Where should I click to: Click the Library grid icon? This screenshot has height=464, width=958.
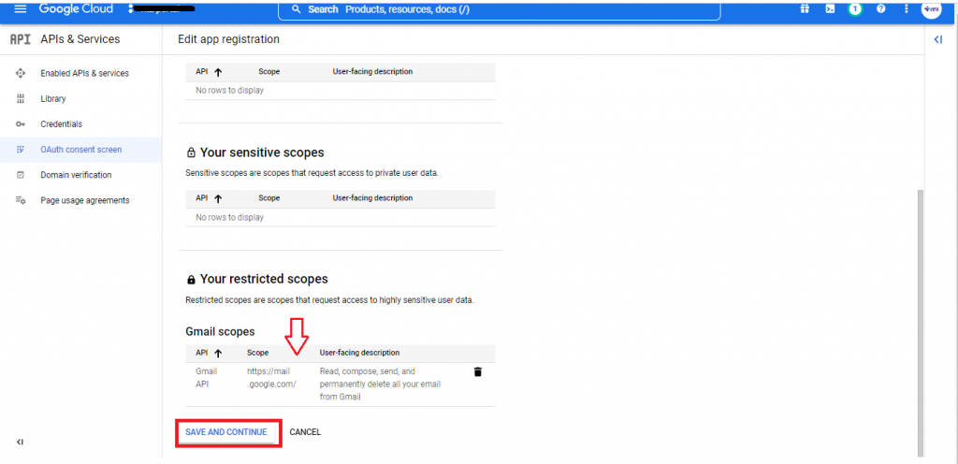pyautogui.click(x=21, y=98)
